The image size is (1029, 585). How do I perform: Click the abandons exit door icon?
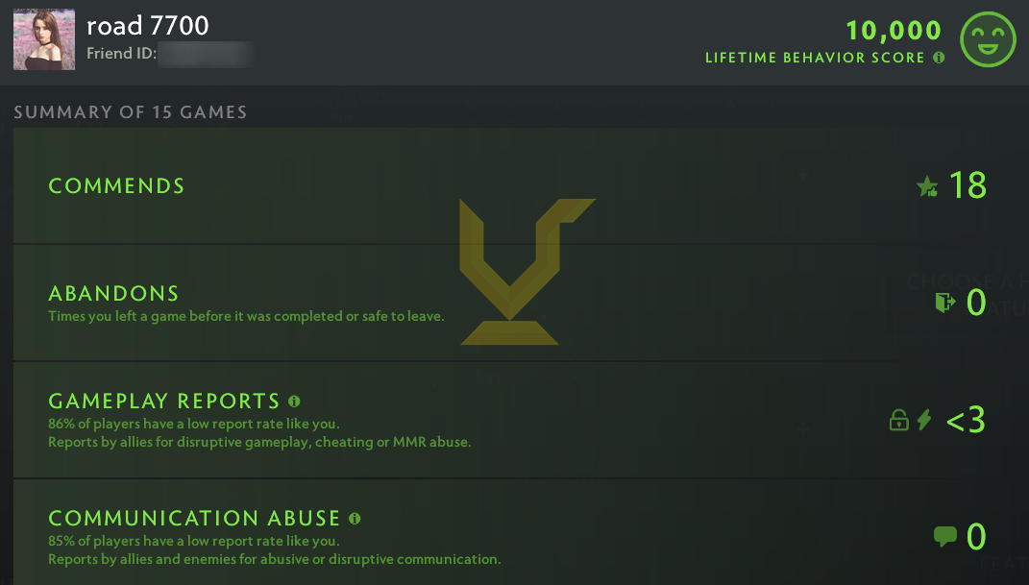945,303
